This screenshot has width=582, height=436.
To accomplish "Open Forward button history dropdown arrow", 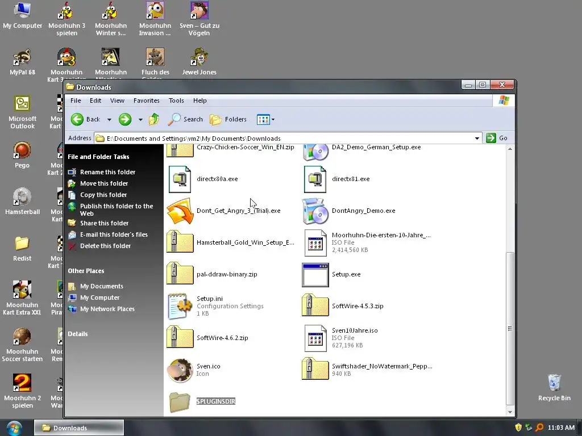I will [140, 120].
